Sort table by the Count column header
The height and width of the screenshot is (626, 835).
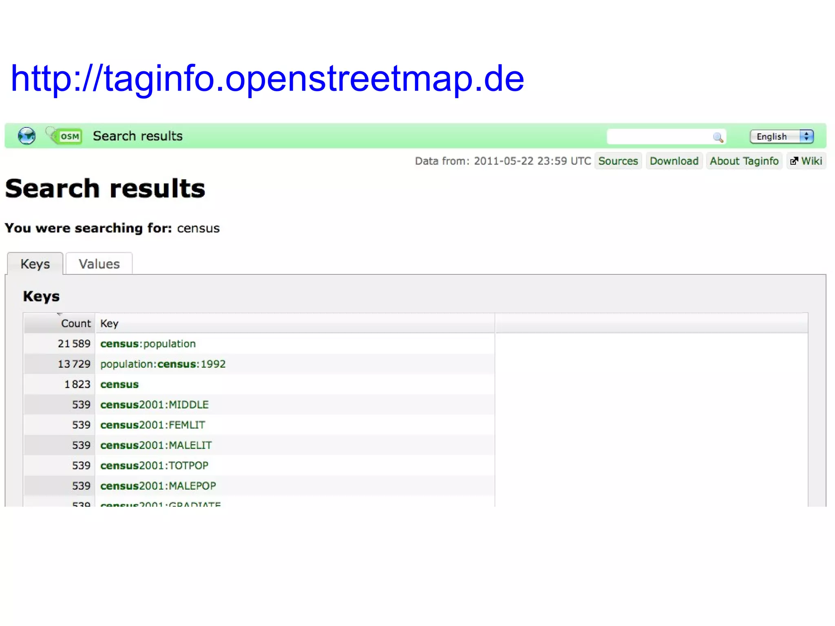click(59, 323)
